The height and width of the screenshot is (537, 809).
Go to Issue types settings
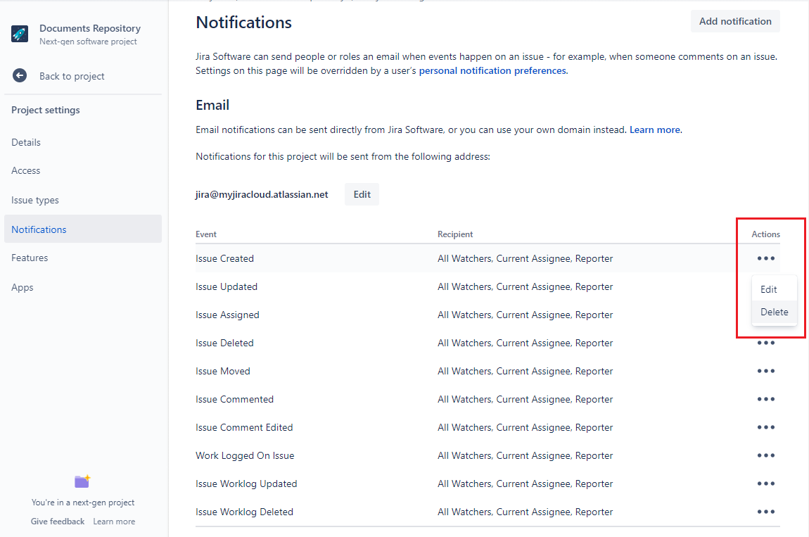tap(35, 201)
